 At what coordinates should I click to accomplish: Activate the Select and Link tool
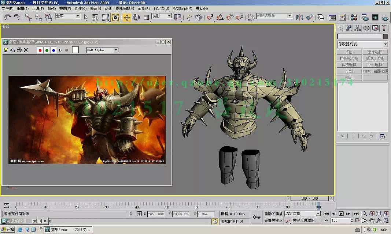(x=29, y=17)
